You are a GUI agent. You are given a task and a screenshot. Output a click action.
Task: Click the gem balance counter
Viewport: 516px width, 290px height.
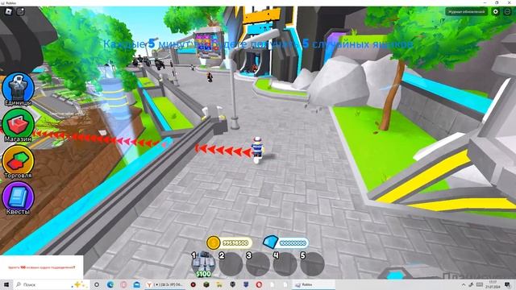(293, 243)
